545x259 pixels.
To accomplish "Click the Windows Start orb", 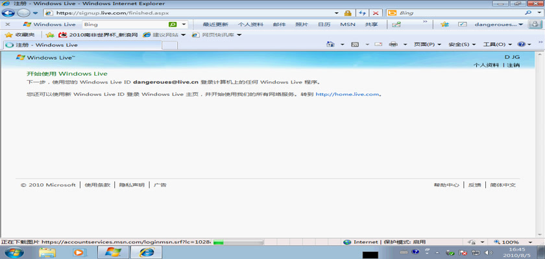I will tap(14, 252).
